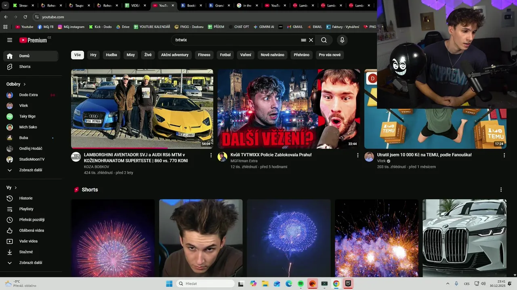Select the Nově nahráno filter chip

point(273,55)
